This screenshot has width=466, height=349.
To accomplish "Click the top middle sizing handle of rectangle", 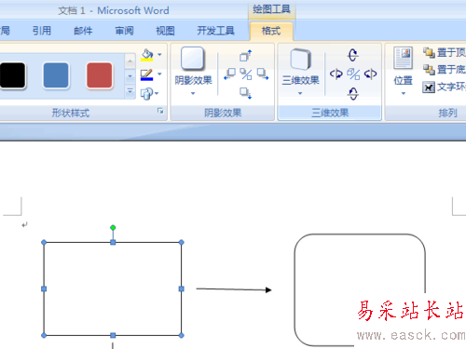I will pyautogui.click(x=113, y=242).
